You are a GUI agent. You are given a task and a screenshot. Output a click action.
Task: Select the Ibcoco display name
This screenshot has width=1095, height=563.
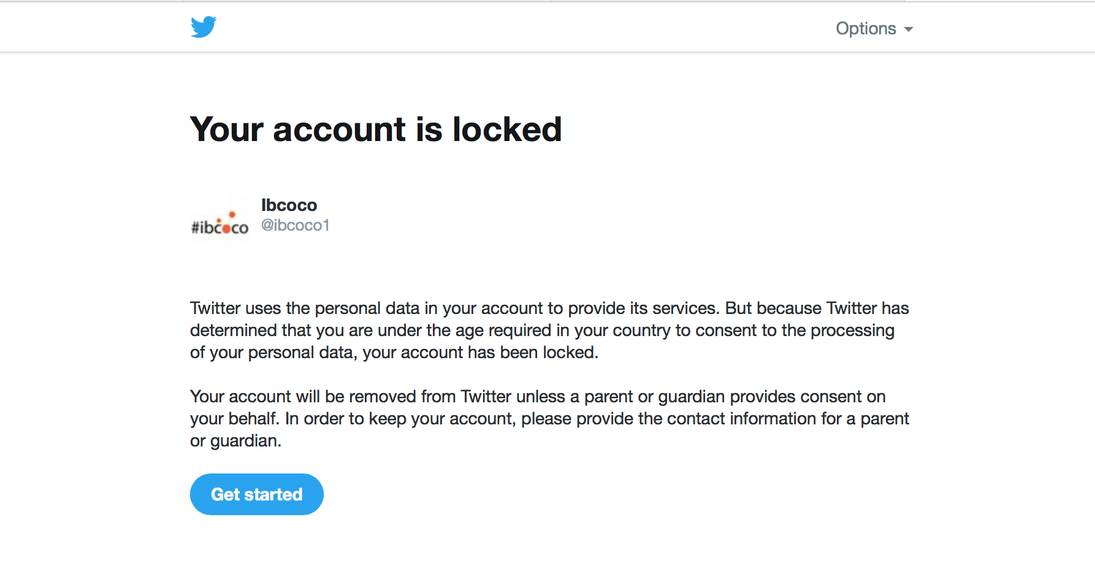coord(289,205)
